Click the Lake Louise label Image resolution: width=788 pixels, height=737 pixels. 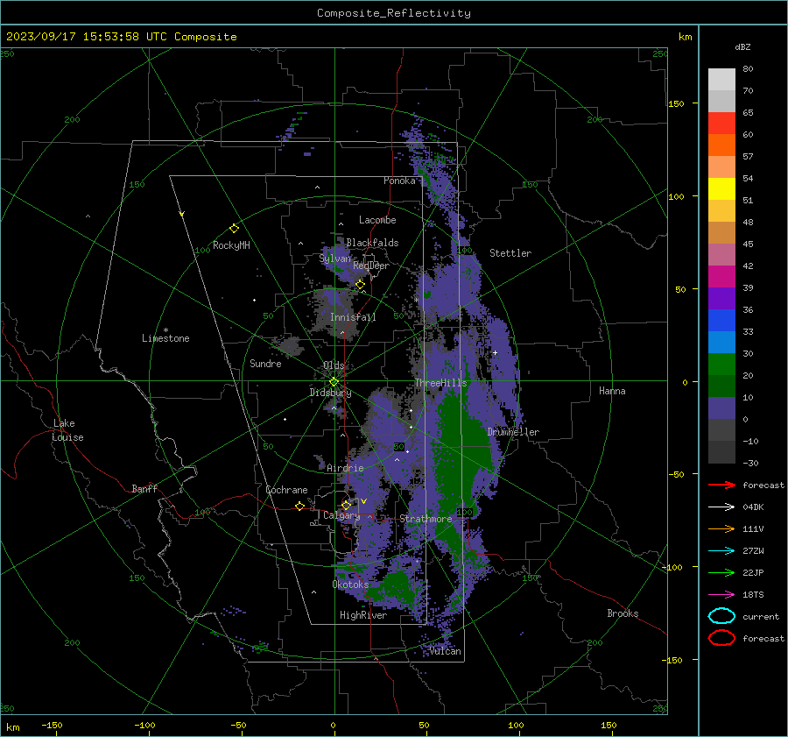(x=67, y=430)
